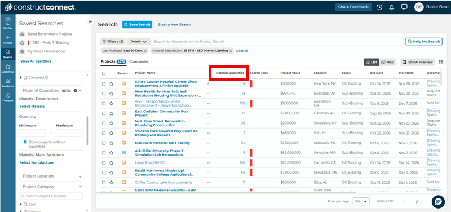Show the Material Quantities info icon
Screen dimensions: 451x212
pos(75,91)
